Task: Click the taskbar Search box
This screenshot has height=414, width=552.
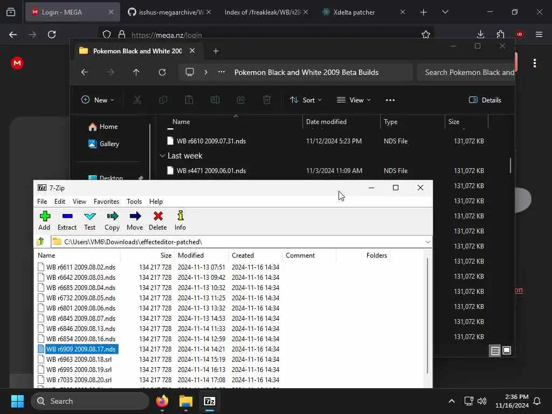Action: tap(90, 401)
